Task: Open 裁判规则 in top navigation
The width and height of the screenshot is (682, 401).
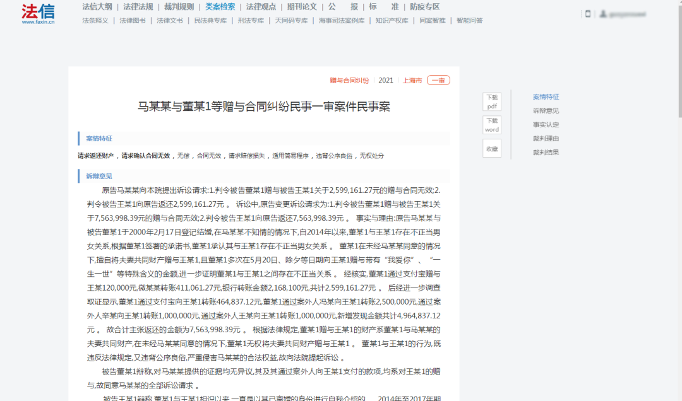Action: [x=179, y=6]
